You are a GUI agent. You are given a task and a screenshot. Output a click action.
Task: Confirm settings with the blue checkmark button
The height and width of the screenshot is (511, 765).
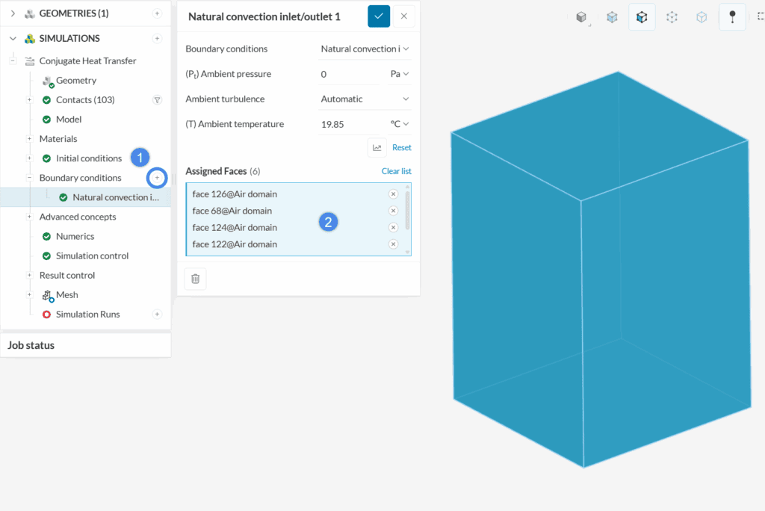pos(379,16)
